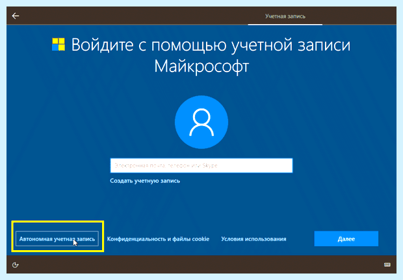This screenshot has height=280, width=403.
Task: Open the Создать учетную запись link
Action: pyautogui.click(x=145, y=181)
